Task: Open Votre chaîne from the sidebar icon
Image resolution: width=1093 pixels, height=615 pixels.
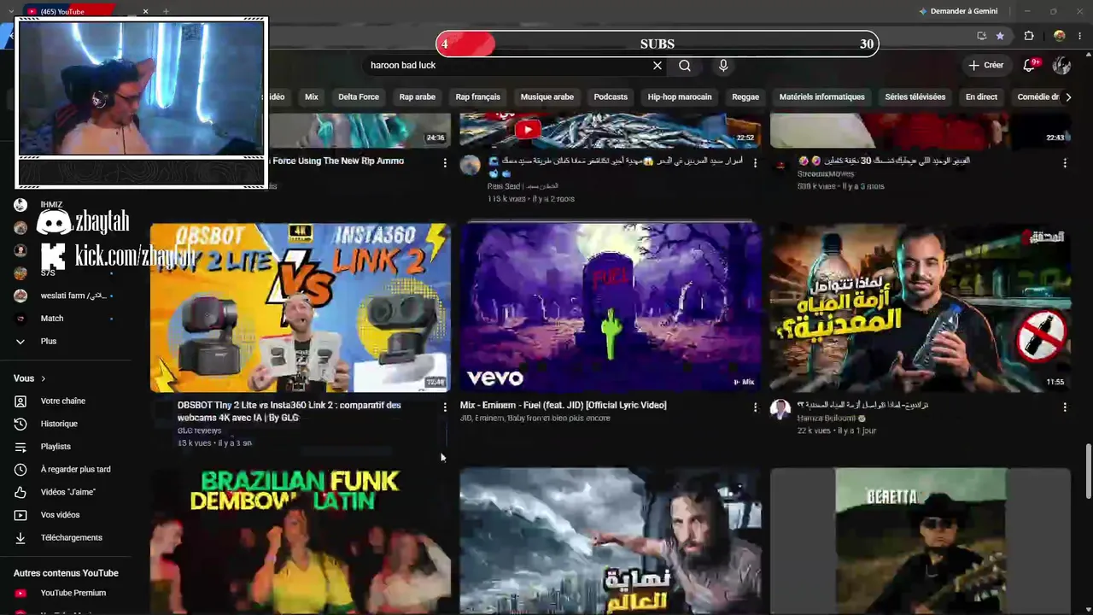Action: pyautogui.click(x=20, y=401)
